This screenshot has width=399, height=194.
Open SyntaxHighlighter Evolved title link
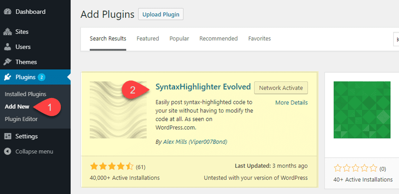203,87
